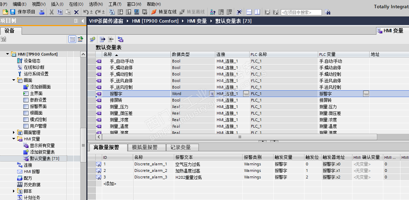The image size is (409, 200).
Task: Click Go online (转至在线) button
Action: [164, 12]
